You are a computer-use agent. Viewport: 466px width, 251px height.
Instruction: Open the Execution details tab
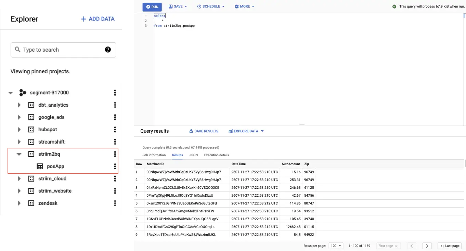216,155
